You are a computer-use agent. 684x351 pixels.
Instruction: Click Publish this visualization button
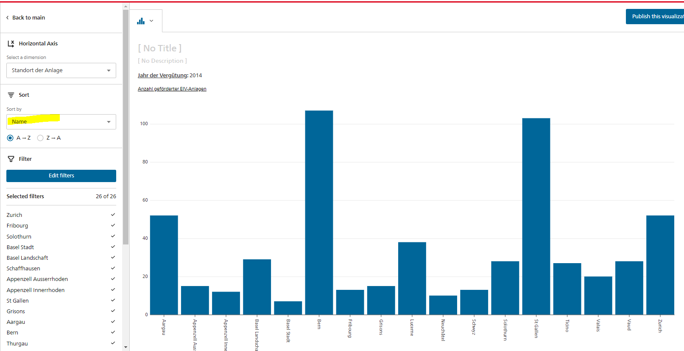tap(655, 17)
